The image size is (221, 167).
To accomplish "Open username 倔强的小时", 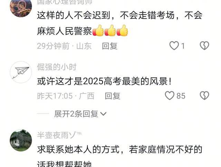I will (57, 67).
